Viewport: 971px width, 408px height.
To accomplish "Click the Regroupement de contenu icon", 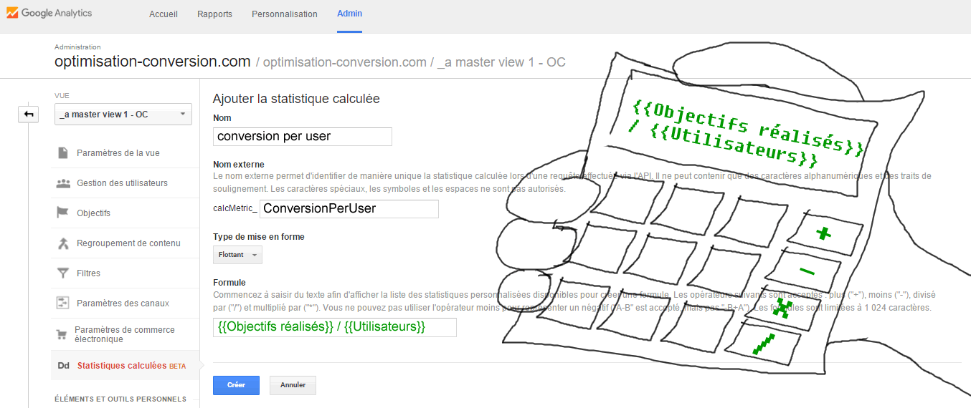I will coord(63,243).
